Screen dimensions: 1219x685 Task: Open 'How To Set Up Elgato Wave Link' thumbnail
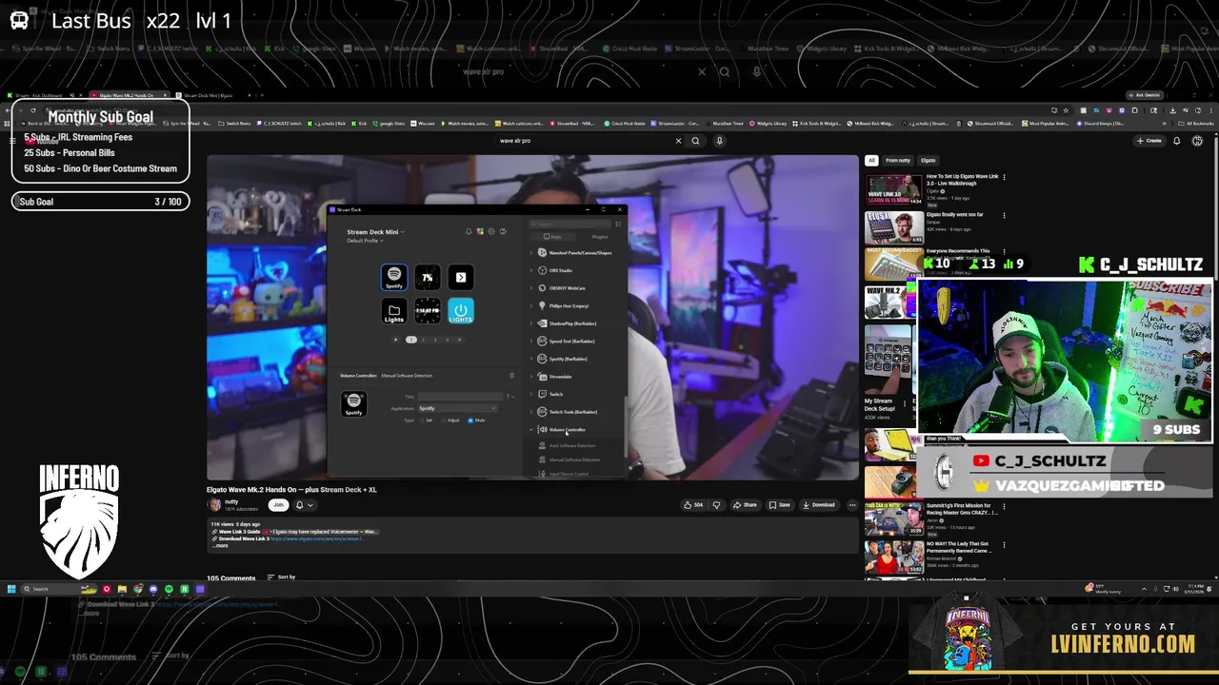(x=893, y=188)
